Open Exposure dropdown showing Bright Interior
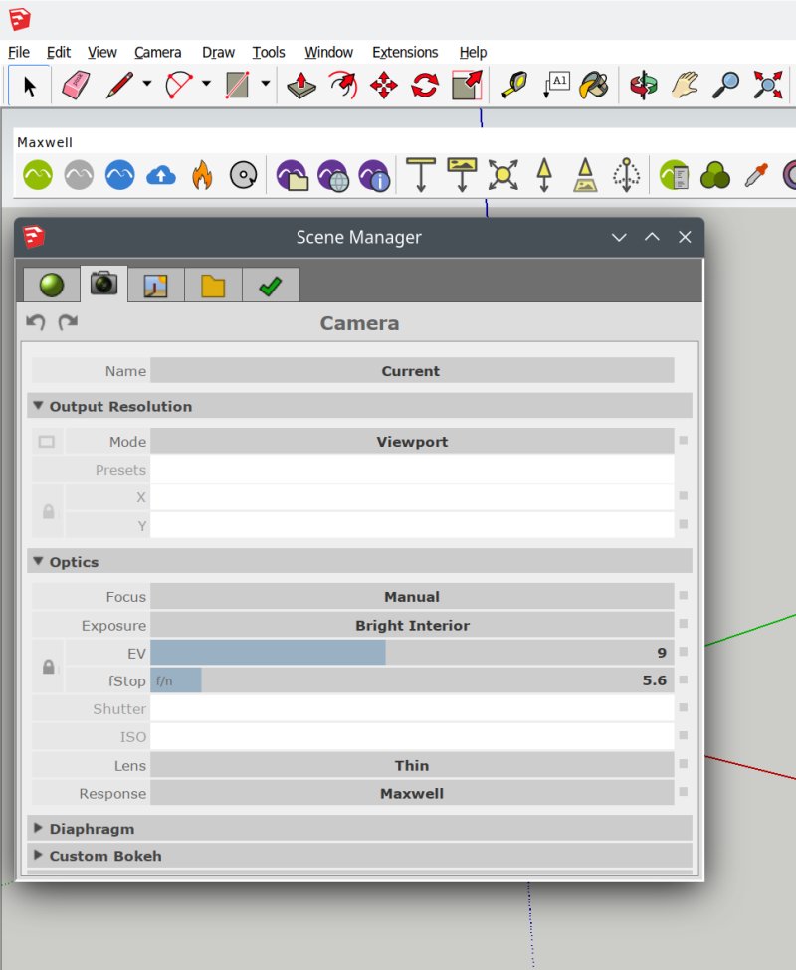 412,625
